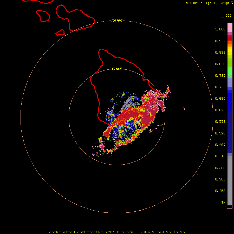Click the 0.893 scale value
Viewport: 234px width, 234px height.
pos(220,52)
